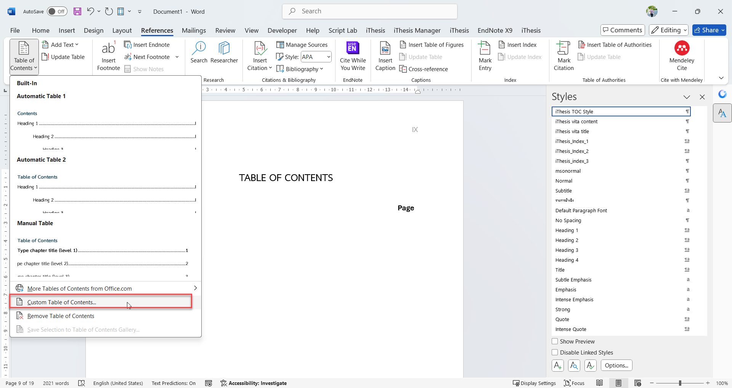The image size is (732, 388).
Task: Click the zoom slider handle
Action: pyautogui.click(x=680, y=383)
